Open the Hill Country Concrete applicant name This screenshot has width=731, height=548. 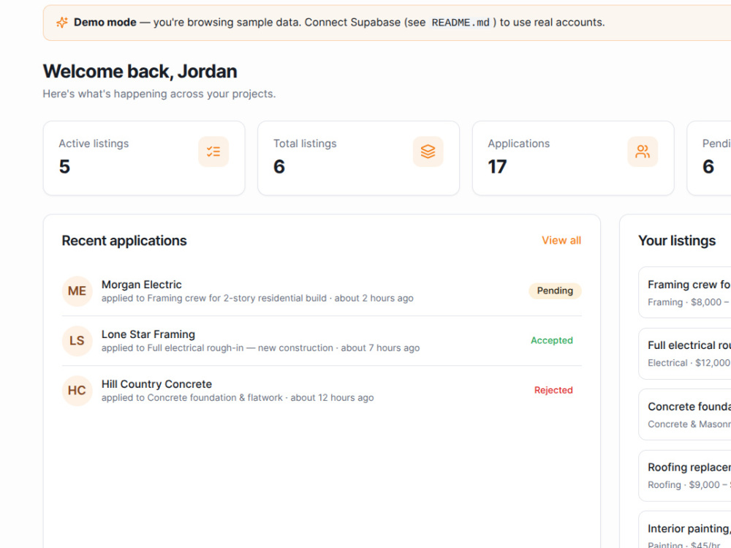156,384
